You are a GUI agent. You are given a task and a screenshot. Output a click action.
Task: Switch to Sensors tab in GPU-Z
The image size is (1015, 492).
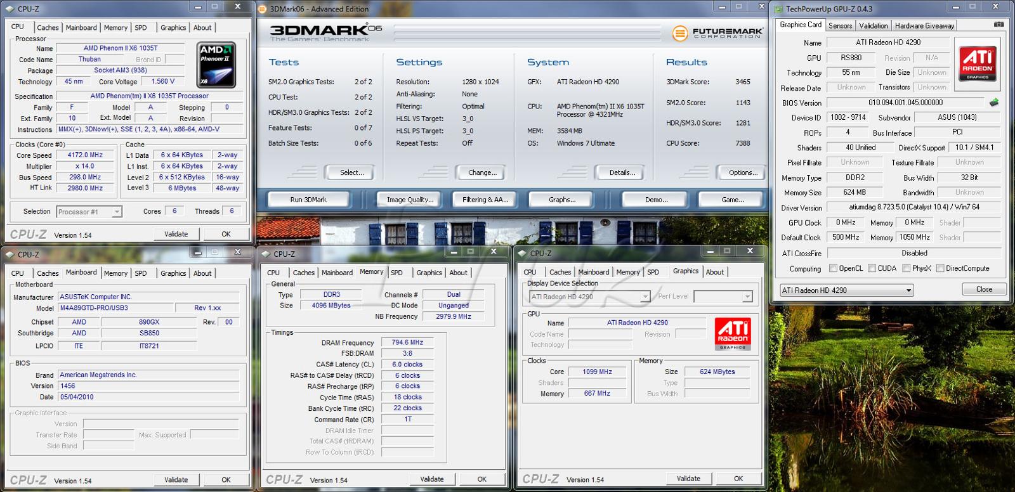(x=840, y=26)
